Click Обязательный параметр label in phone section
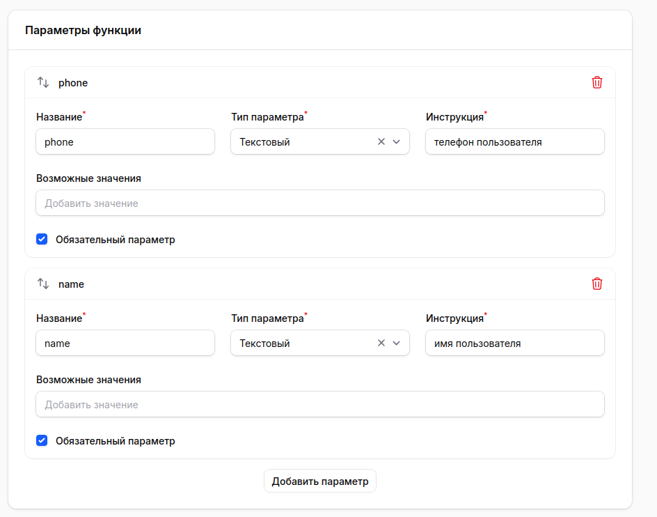657x517 pixels. coord(116,240)
